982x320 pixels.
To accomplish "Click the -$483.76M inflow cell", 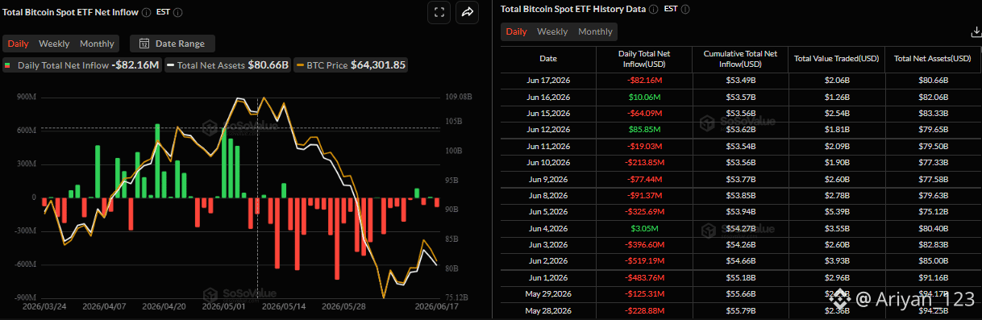I will [643, 277].
